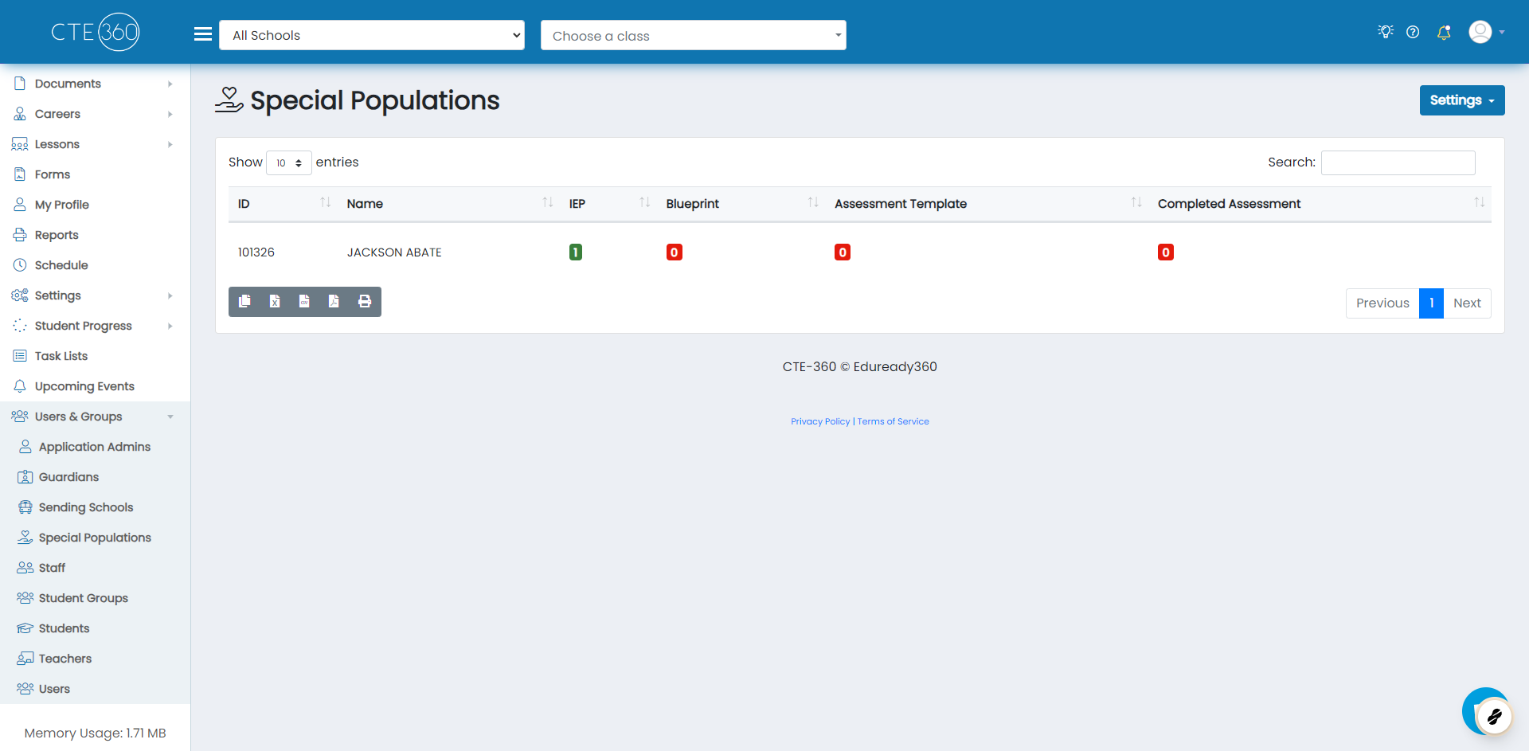Open the Settings dropdown button
The image size is (1529, 751).
coord(1462,100)
